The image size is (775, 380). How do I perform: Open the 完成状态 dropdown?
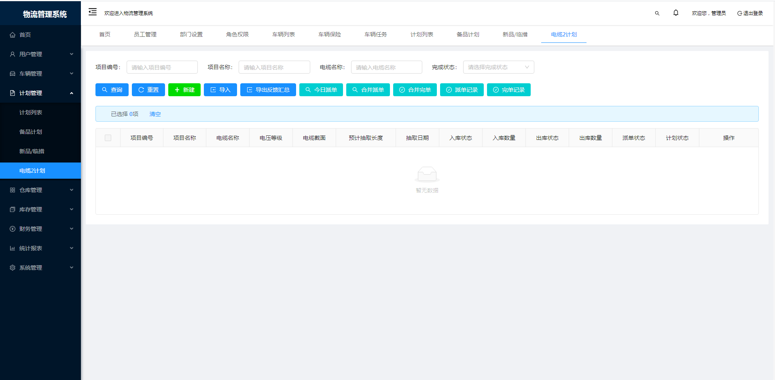[498, 67]
